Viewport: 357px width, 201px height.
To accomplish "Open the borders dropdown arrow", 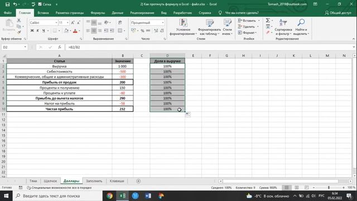I will pos(59,31).
